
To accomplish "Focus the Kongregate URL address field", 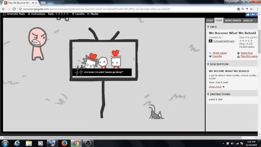I will (x=96, y=9).
